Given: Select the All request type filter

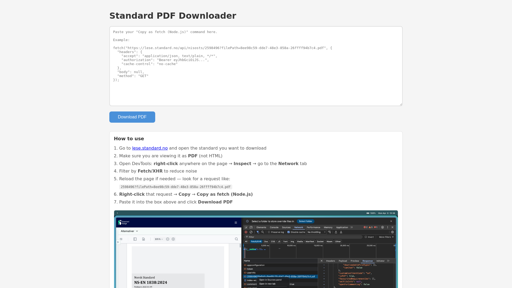Looking at the screenshot, I should tap(246, 242).
